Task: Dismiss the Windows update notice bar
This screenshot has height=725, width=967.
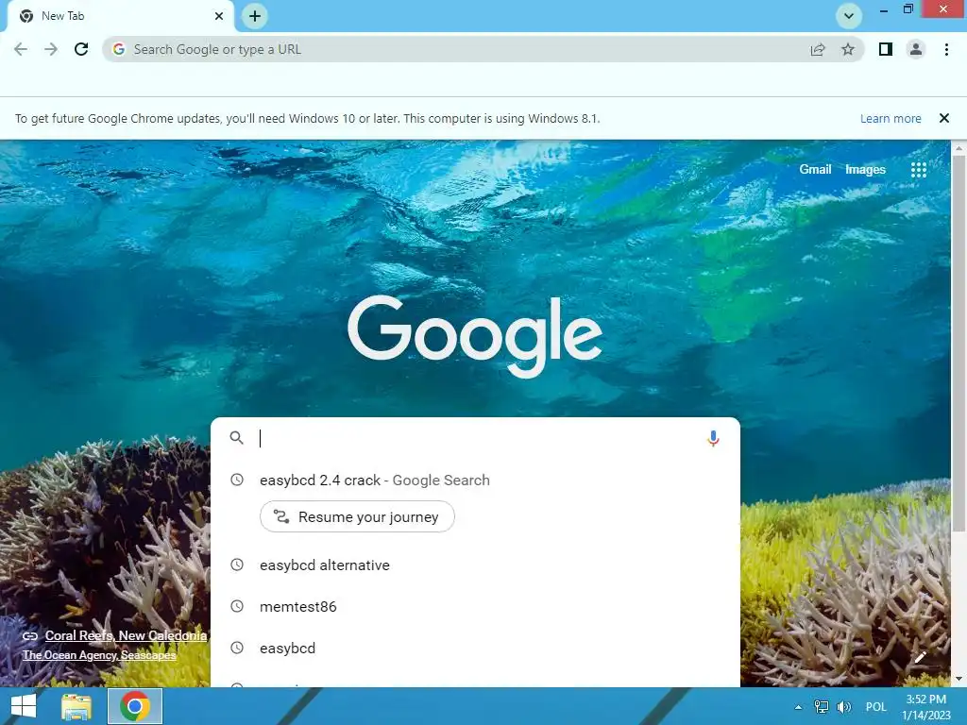Action: point(943,118)
